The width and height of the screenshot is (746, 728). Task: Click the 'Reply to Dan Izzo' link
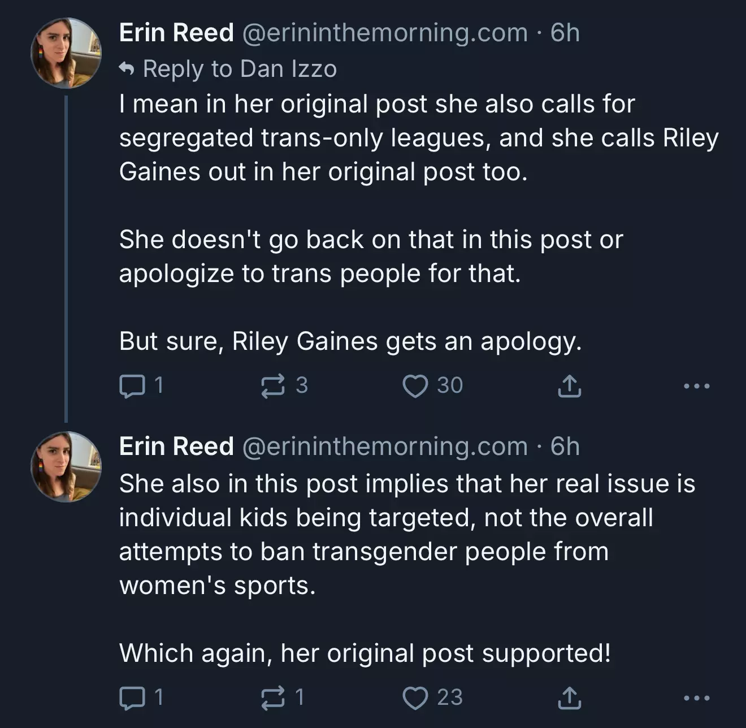pos(240,69)
